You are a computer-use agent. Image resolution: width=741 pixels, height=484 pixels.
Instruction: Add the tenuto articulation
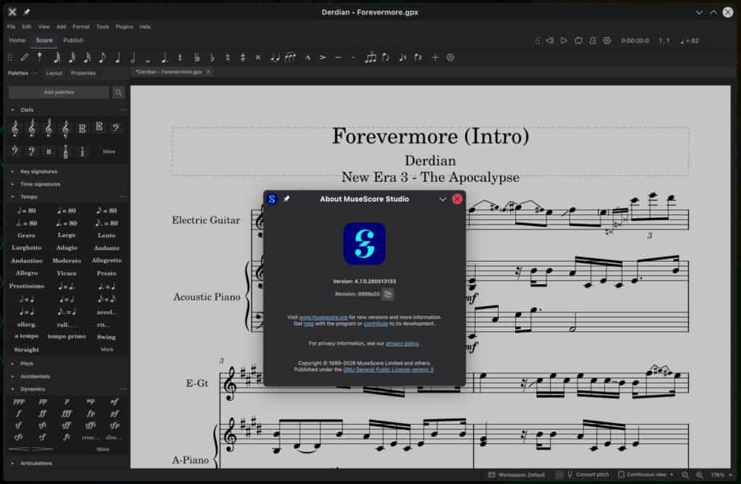click(x=338, y=58)
